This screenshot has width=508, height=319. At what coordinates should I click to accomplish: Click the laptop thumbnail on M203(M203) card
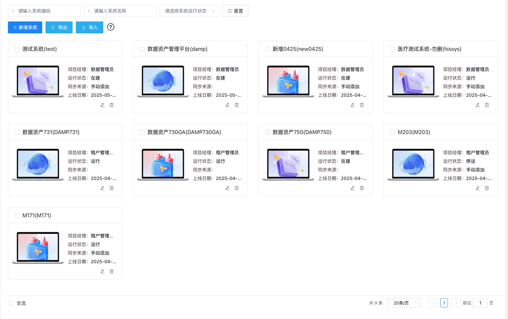(x=413, y=164)
